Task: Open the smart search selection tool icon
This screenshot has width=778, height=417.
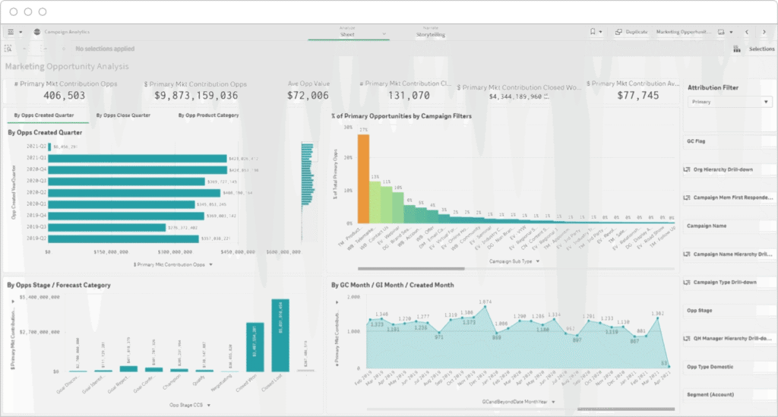Action: click(9, 49)
